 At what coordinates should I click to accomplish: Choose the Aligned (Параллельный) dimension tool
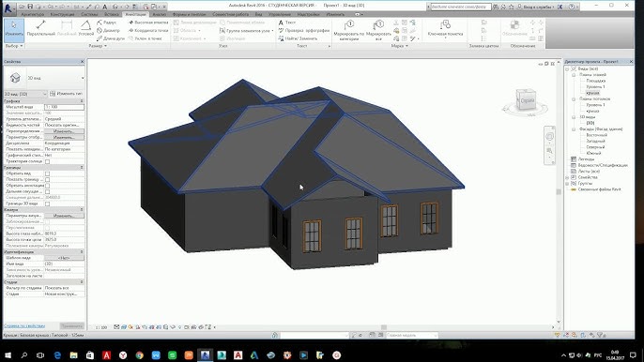click(40, 29)
